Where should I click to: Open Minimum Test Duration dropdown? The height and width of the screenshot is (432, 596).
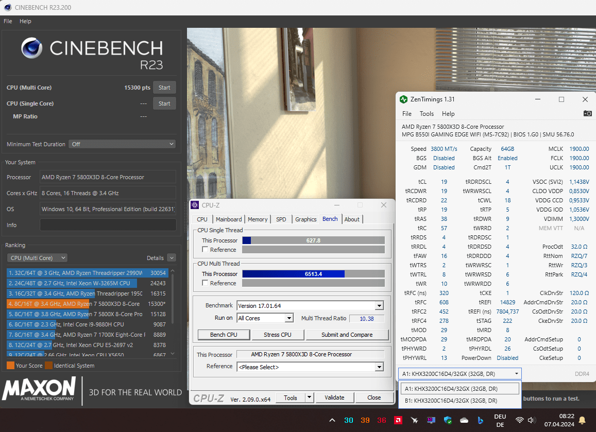[122, 144]
